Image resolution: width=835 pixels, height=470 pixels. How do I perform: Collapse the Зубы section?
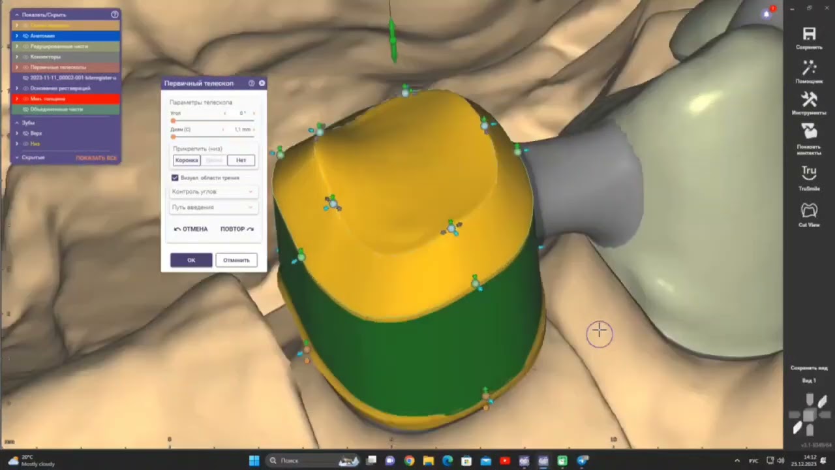[17, 123]
